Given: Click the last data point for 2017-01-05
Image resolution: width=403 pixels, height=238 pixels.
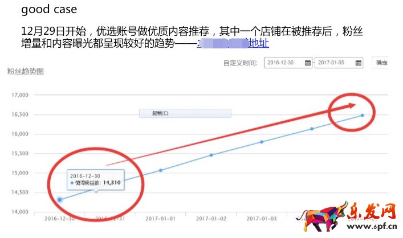Looking at the screenshot, I should [363, 115].
